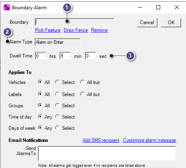Click the Cancel button

[147, 23]
